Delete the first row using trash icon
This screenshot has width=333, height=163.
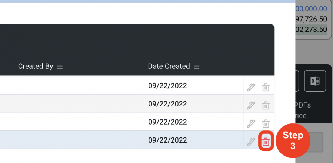266,87
